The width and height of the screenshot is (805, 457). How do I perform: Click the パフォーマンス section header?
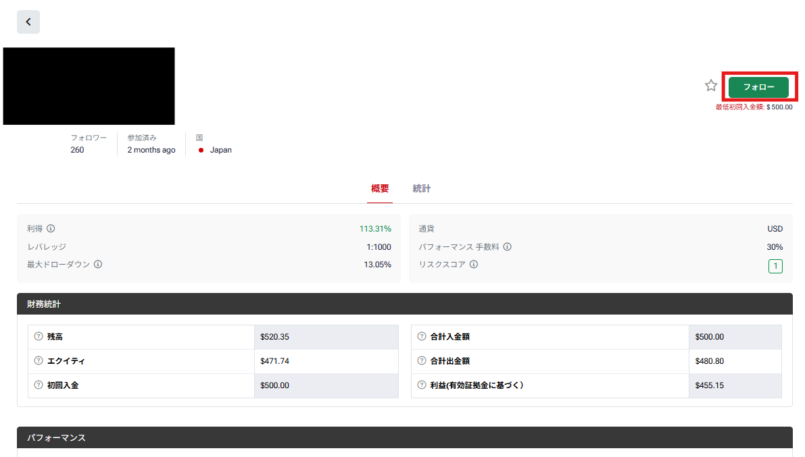pyautogui.click(x=405, y=437)
